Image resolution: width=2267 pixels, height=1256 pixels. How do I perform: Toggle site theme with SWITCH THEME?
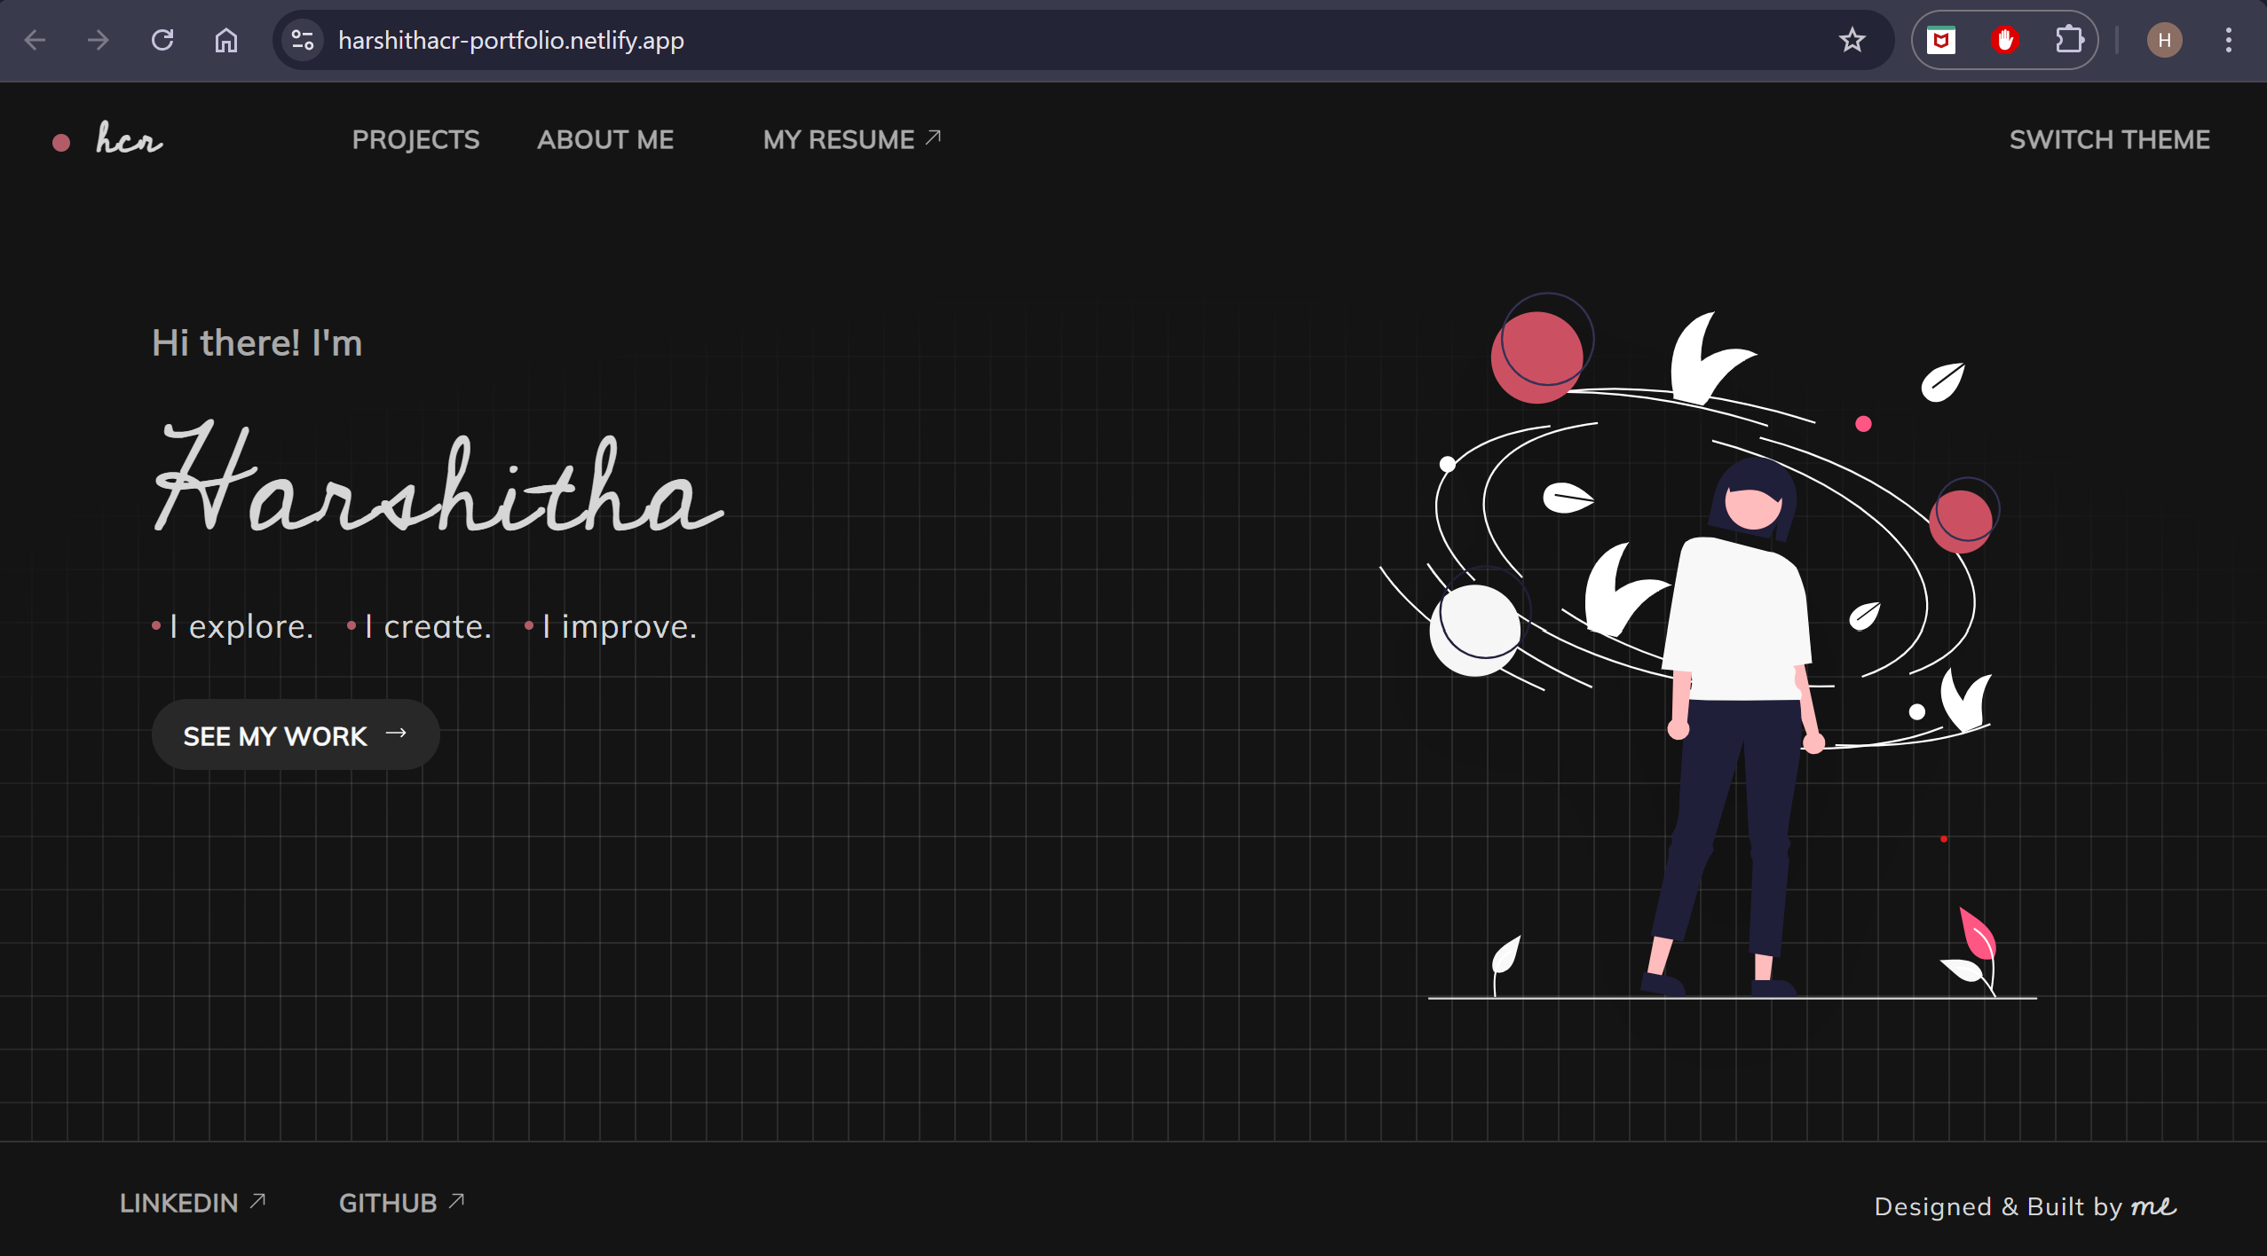click(x=2109, y=140)
